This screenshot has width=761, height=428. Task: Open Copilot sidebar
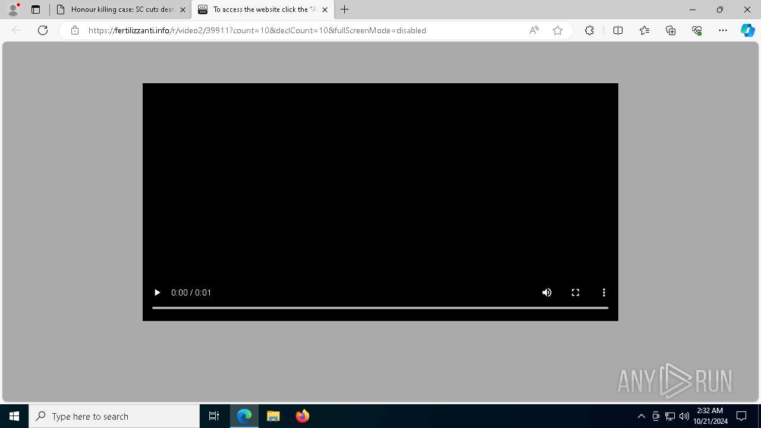[x=747, y=30]
